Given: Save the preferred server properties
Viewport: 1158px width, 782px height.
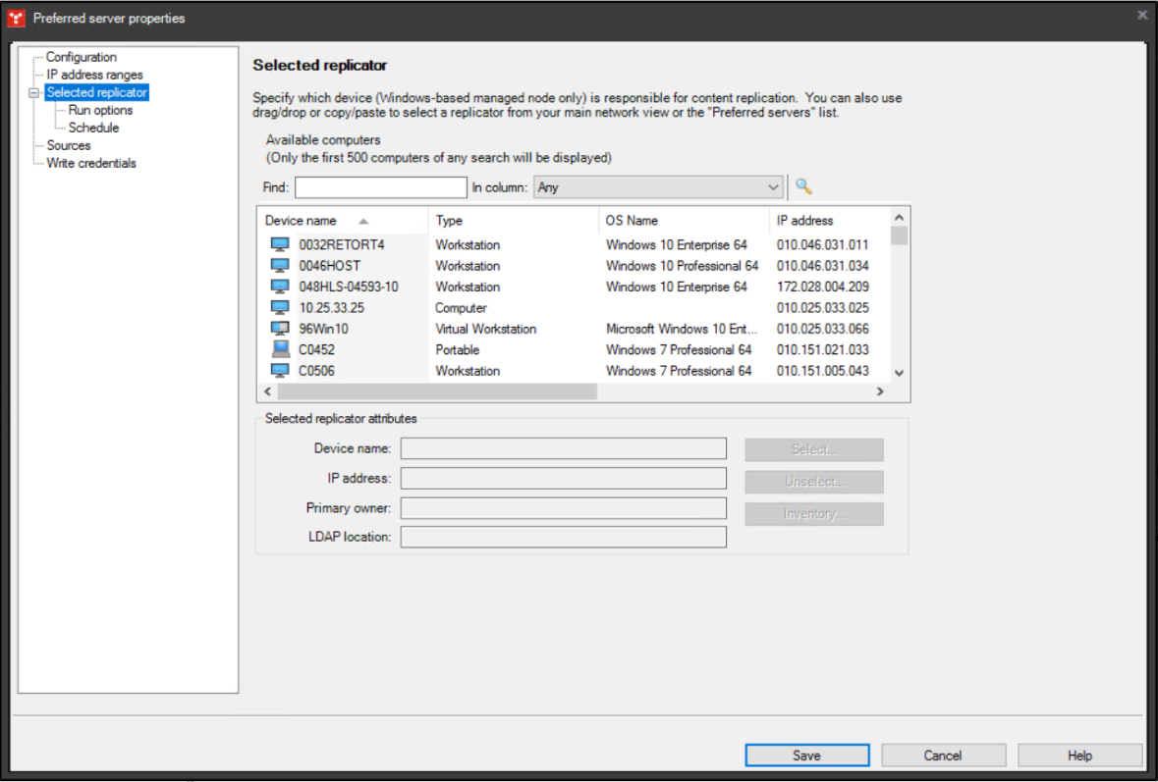Looking at the screenshot, I should point(806,755).
